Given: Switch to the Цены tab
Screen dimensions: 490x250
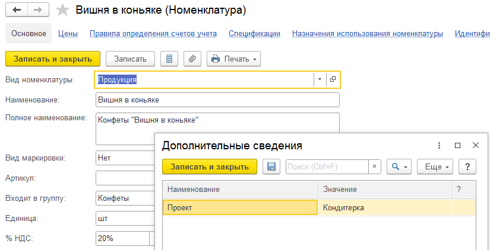Looking at the screenshot, I should point(68,34).
